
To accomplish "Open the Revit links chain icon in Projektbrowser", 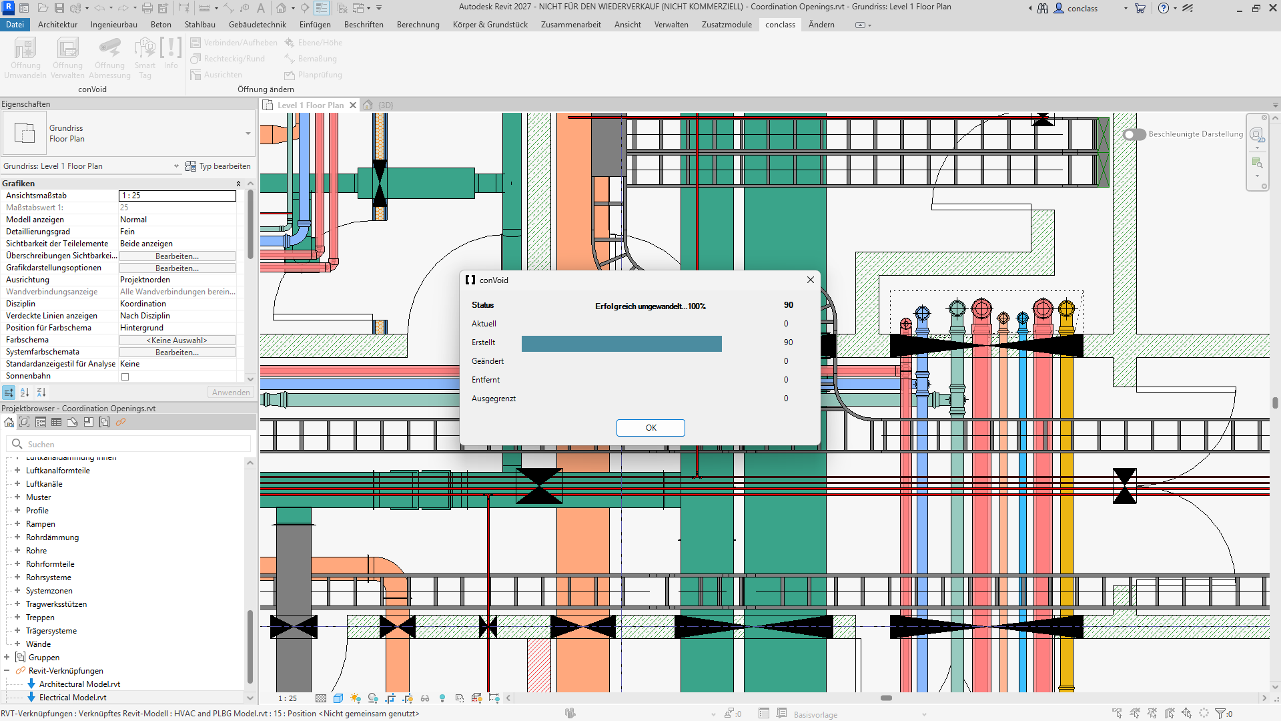I will (121, 422).
